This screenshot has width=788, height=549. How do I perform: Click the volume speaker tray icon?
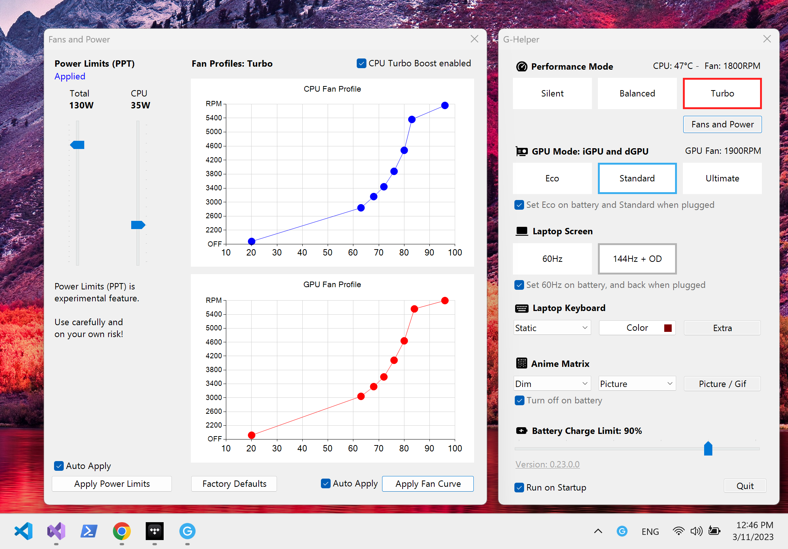tap(696, 531)
